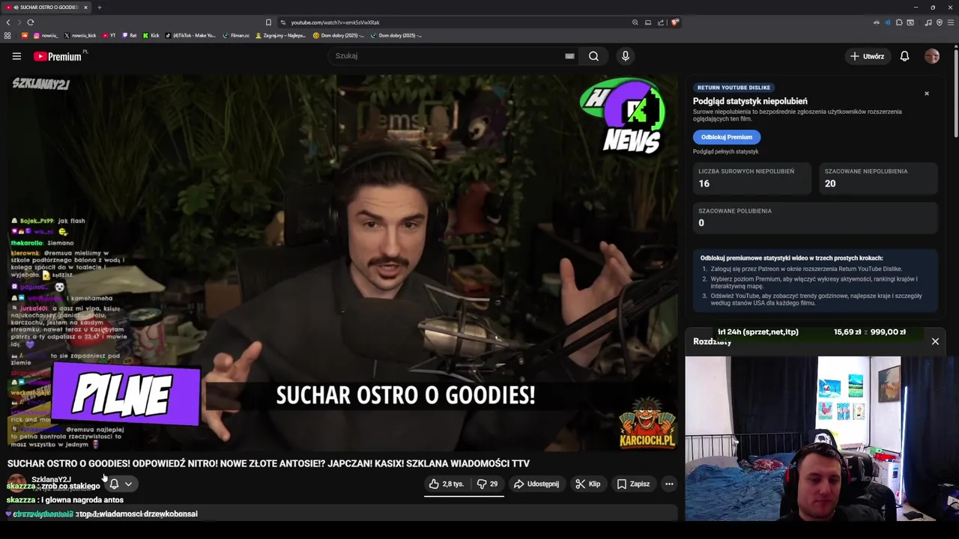
Task: Click Udostępnij share button
Action: [536, 484]
